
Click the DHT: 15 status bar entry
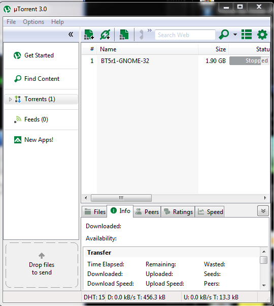tap(94, 297)
